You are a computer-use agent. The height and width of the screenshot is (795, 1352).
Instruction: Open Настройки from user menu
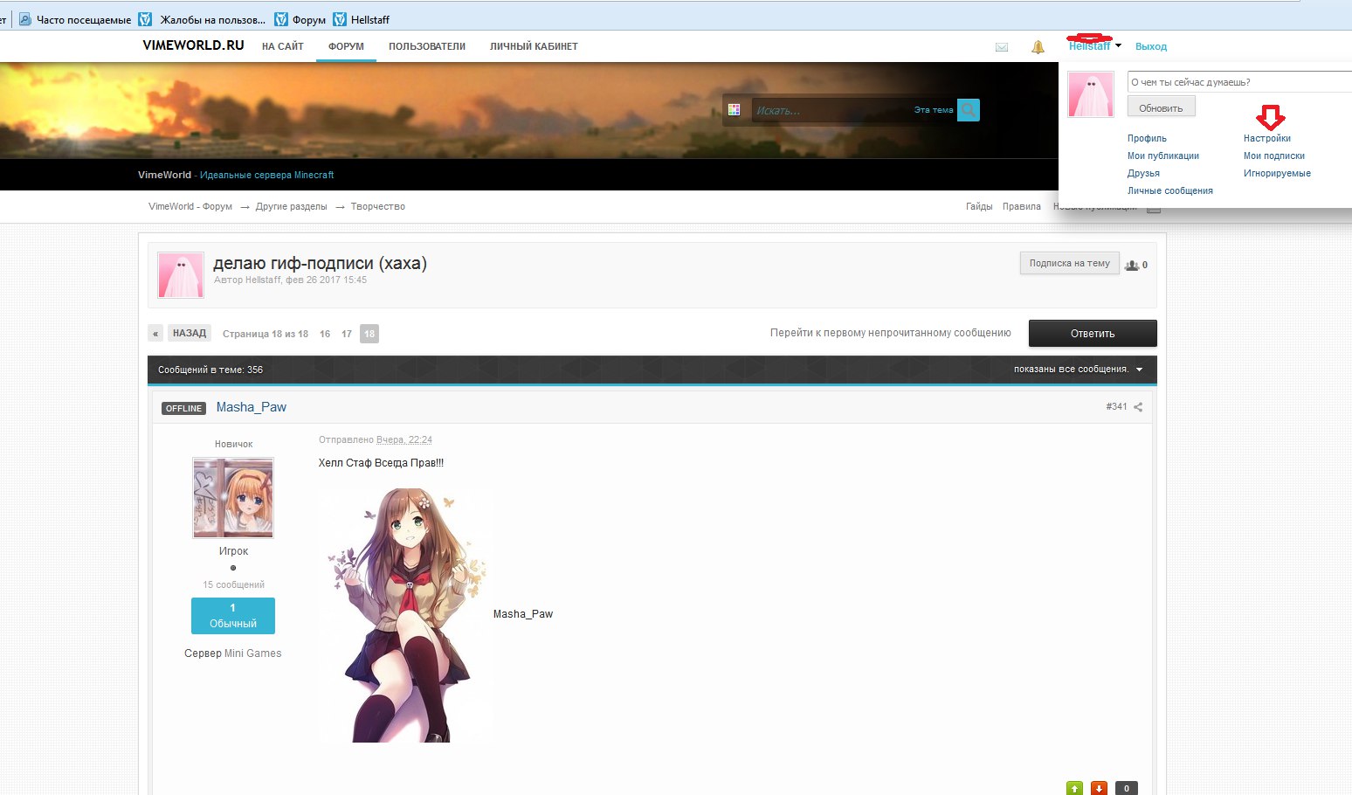(x=1267, y=138)
